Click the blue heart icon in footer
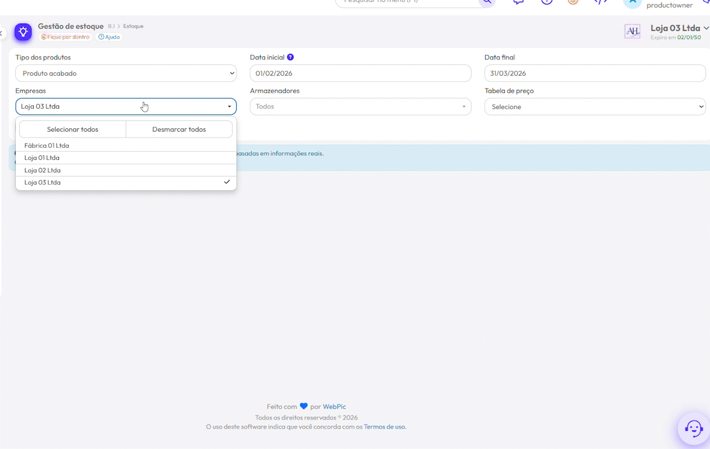710x449 pixels. 303,406
